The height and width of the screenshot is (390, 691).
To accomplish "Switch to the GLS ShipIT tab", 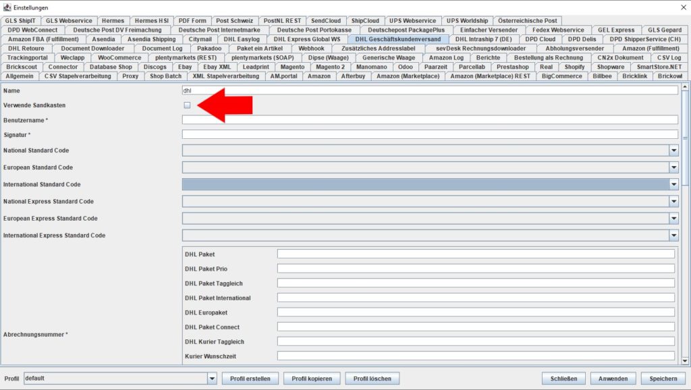I will [x=20, y=21].
